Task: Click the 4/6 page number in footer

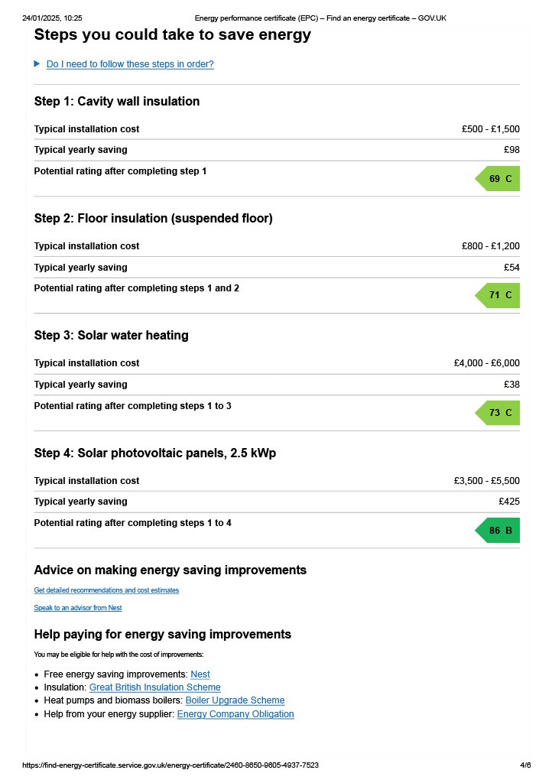Action: tap(525, 765)
